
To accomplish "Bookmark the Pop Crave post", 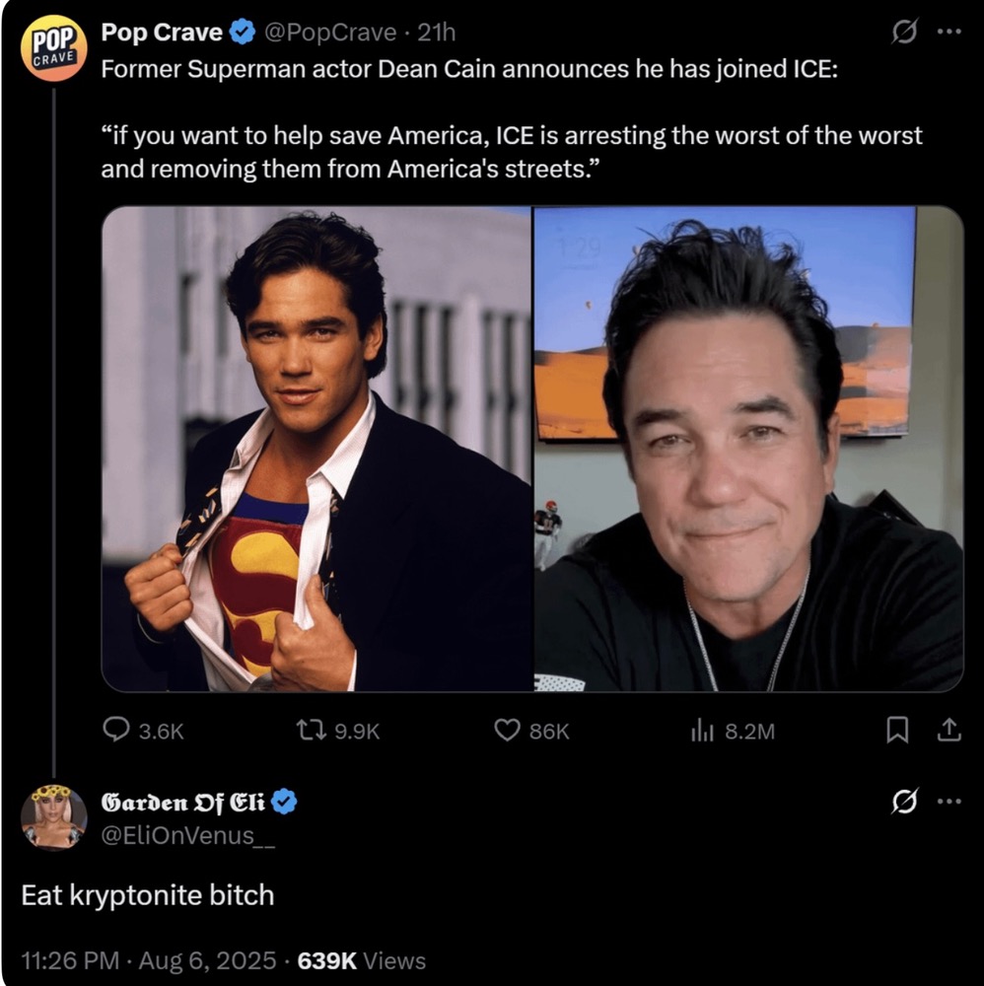I will click(897, 730).
